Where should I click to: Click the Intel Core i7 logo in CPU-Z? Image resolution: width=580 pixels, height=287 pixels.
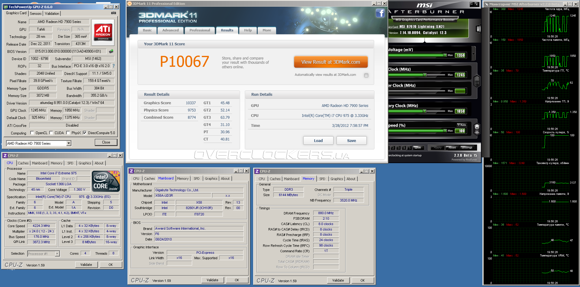tap(106, 181)
